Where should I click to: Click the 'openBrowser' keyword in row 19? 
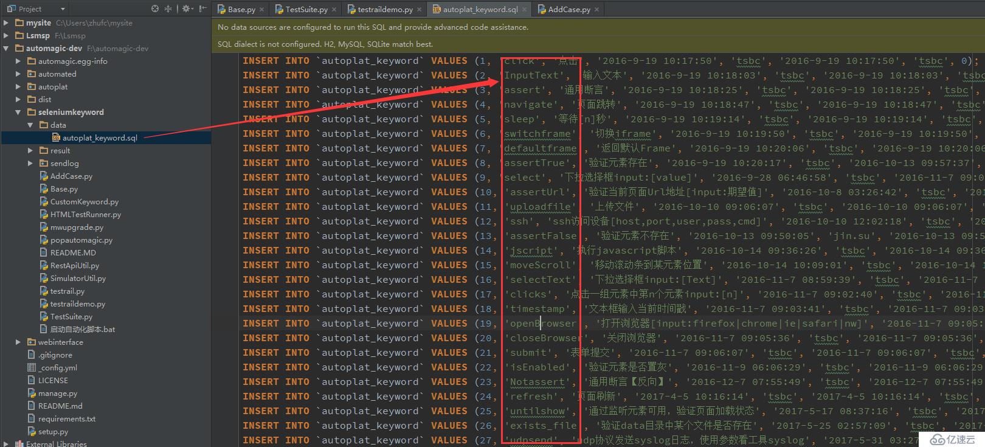pyautogui.click(x=543, y=324)
